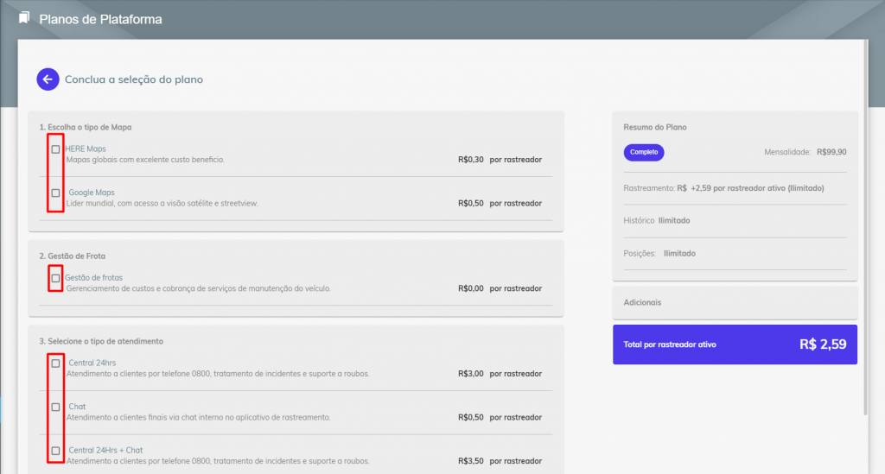Click the 2. Gestão de Frota heading
The width and height of the screenshot is (885, 474).
click(x=73, y=256)
